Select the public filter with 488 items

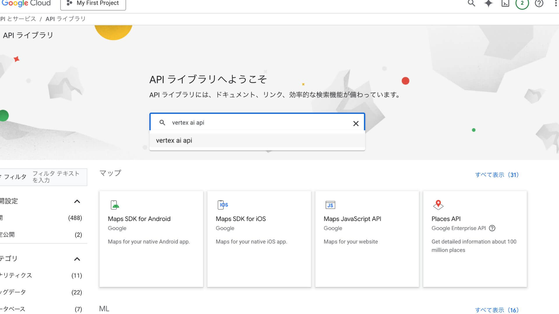coord(41,218)
